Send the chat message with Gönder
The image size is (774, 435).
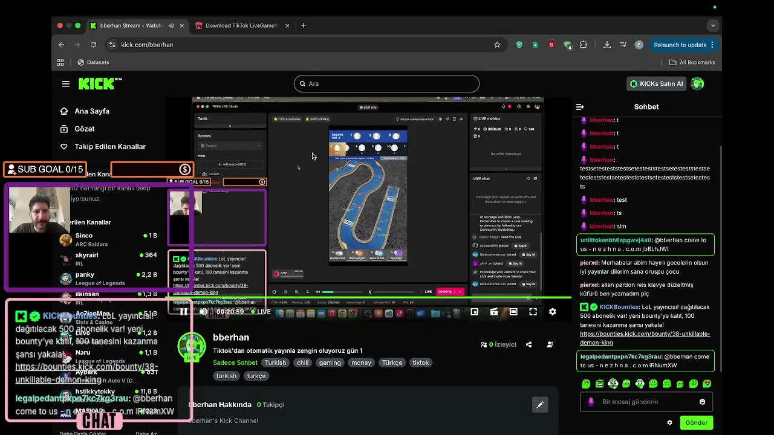click(696, 423)
